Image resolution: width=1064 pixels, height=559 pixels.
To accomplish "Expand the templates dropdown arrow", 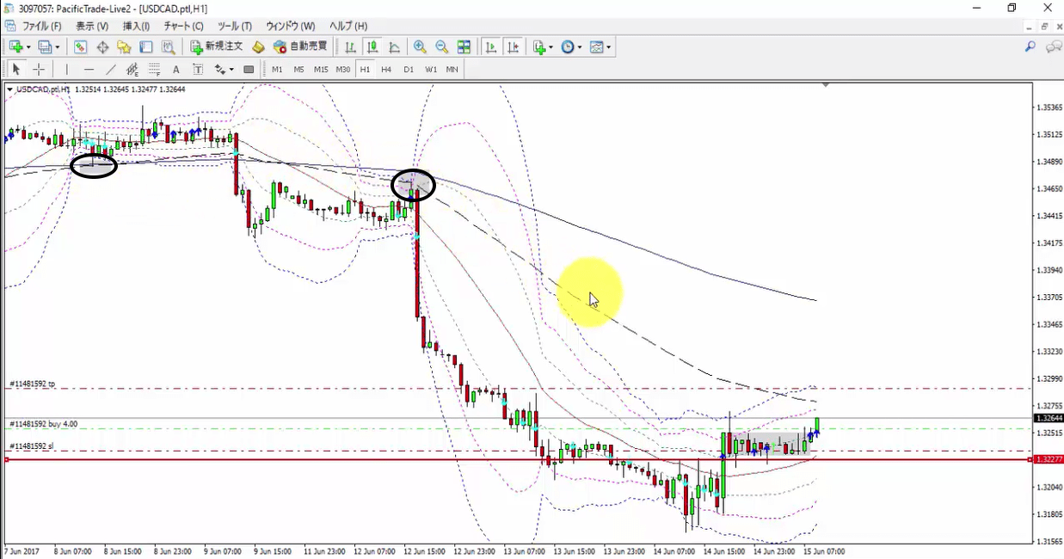I will [x=609, y=47].
